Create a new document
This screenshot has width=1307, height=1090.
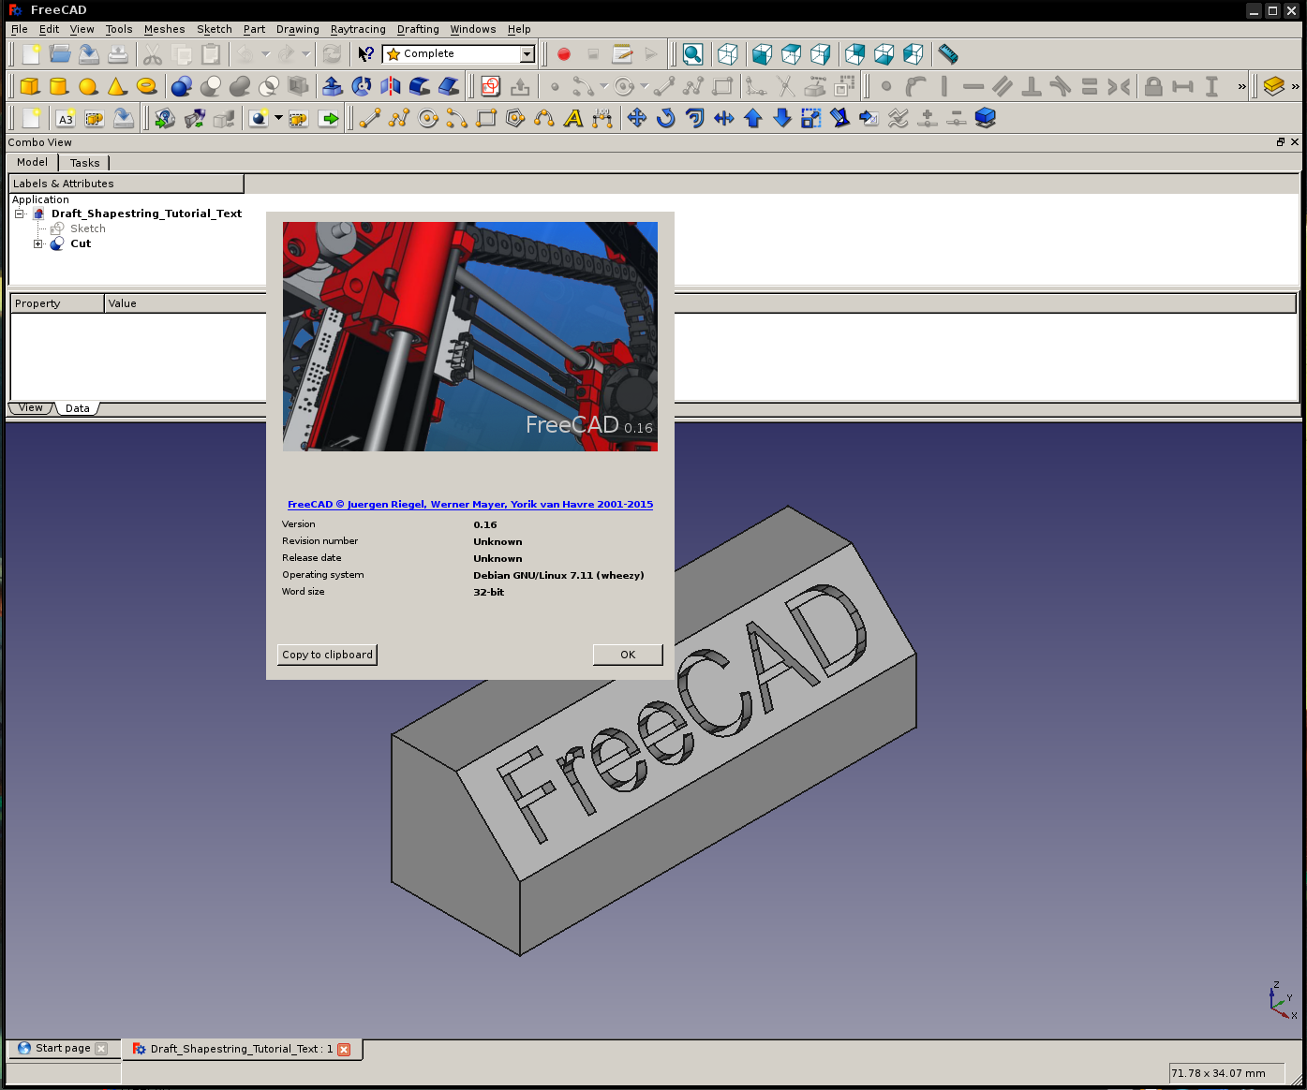[31, 54]
